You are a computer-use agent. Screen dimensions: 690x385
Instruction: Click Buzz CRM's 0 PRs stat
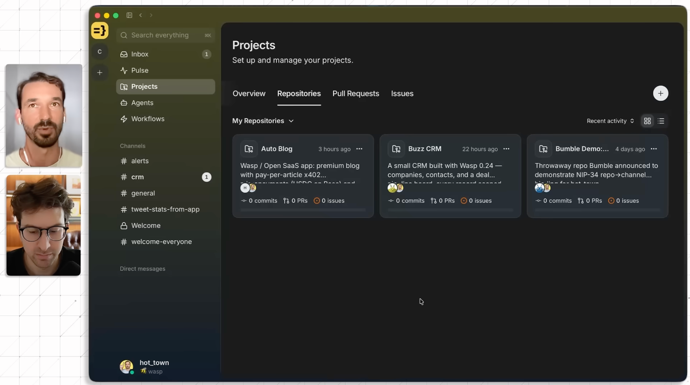443,201
